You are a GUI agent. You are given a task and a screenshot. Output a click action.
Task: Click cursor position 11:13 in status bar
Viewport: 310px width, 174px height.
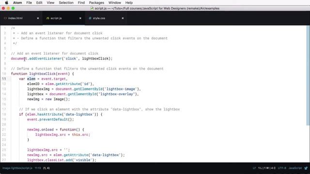pyautogui.click(x=38, y=168)
